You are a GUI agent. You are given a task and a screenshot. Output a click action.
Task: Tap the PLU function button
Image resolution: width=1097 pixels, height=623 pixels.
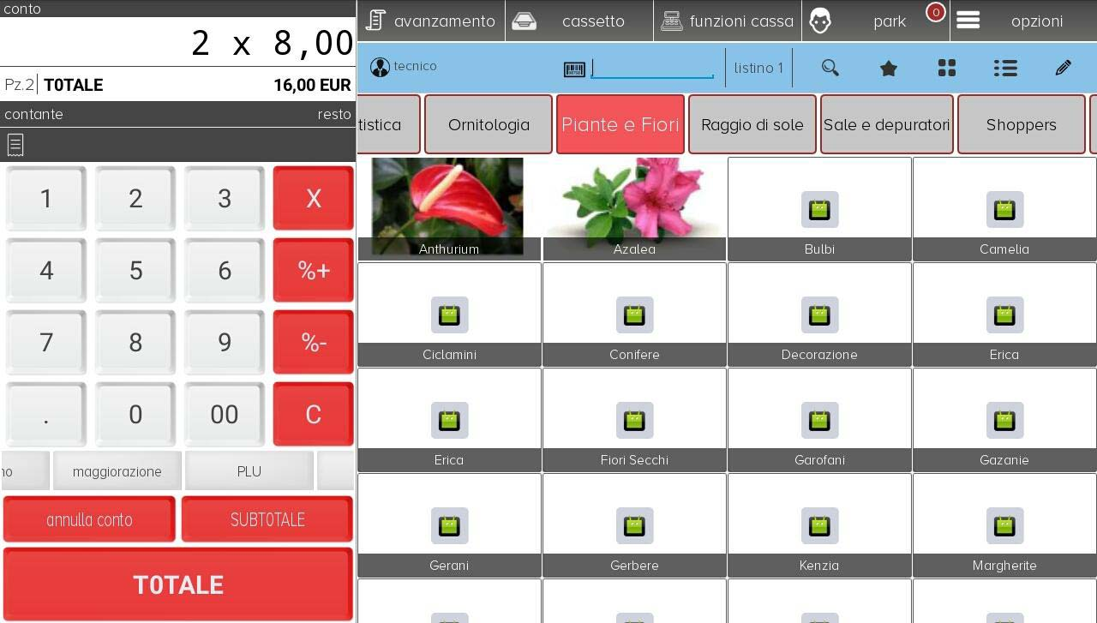249,471
